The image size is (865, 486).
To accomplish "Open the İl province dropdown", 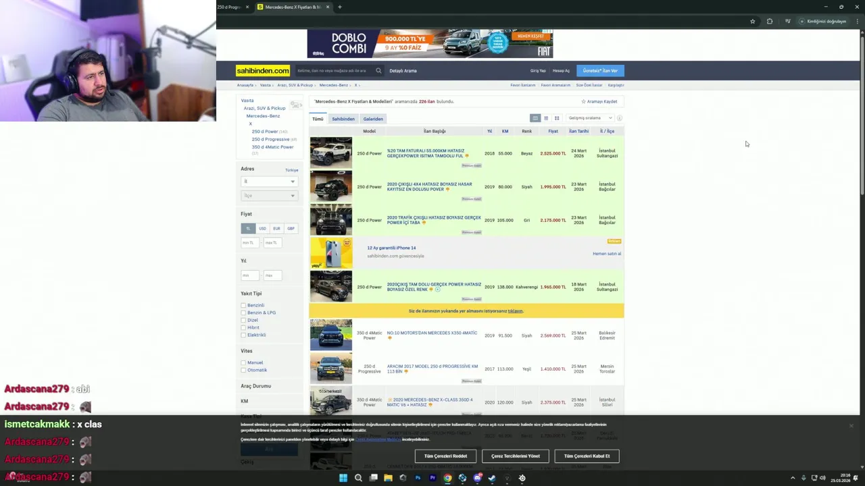I will pos(269,182).
